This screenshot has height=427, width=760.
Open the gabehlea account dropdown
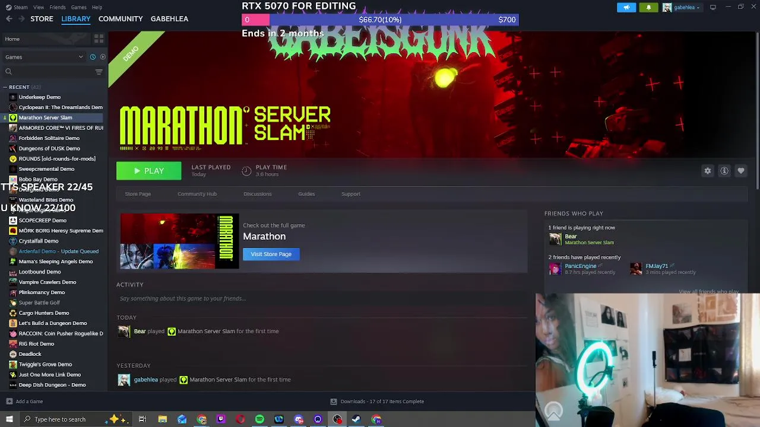(x=682, y=7)
